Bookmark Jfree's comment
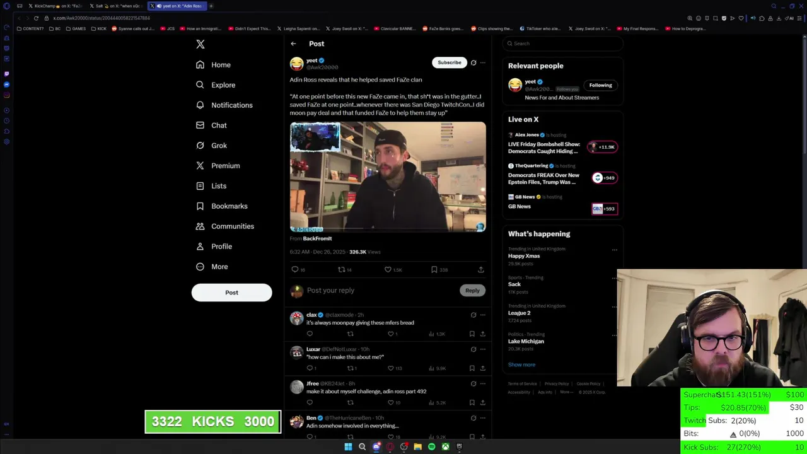The height and width of the screenshot is (454, 807). [472, 402]
